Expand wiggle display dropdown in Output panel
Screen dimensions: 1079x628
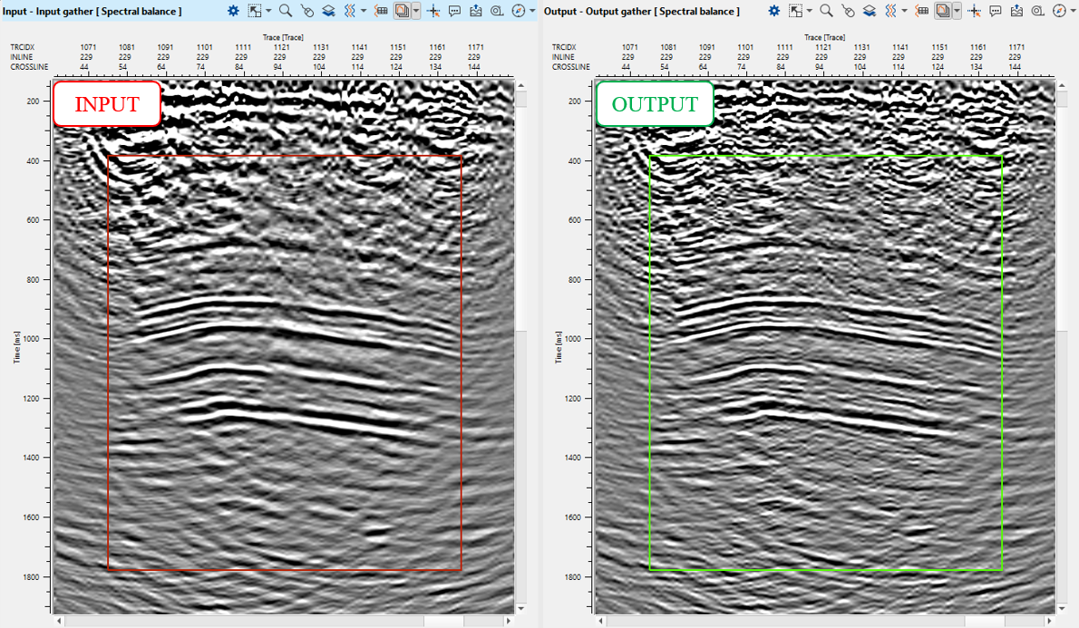[904, 11]
